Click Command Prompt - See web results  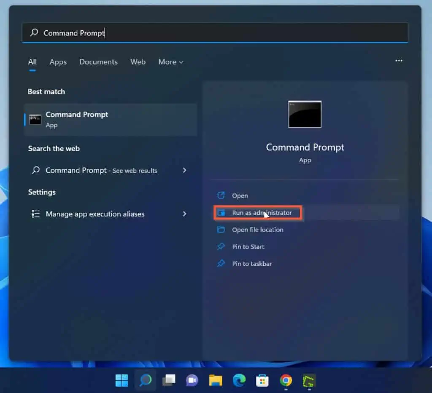point(101,171)
